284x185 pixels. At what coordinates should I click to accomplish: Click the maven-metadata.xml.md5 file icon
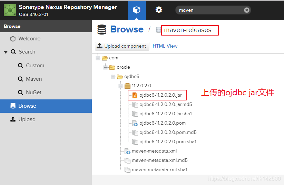[x=127, y=160]
